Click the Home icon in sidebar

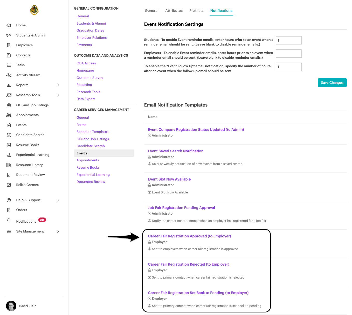[x=9, y=25]
